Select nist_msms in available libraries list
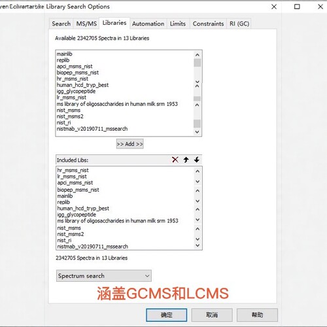The width and height of the screenshot is (327, 327). click(69, 111)
